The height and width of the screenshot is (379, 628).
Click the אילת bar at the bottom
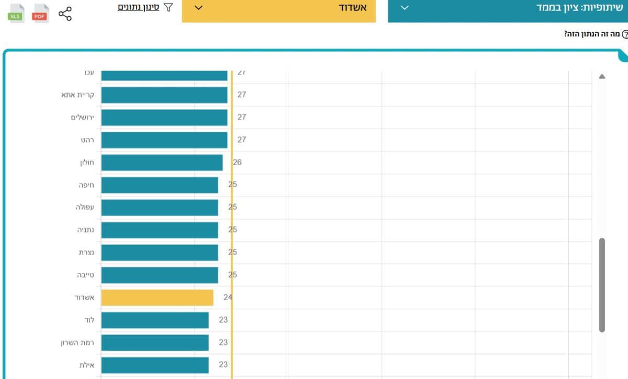pos(155,365)
